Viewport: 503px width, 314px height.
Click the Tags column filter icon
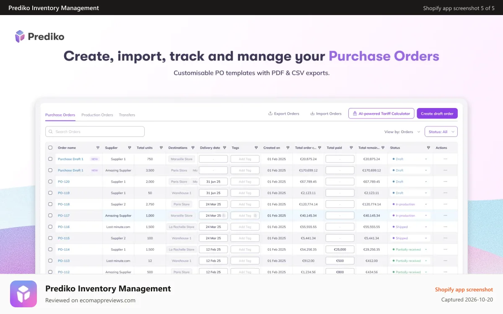click(256, 148)
